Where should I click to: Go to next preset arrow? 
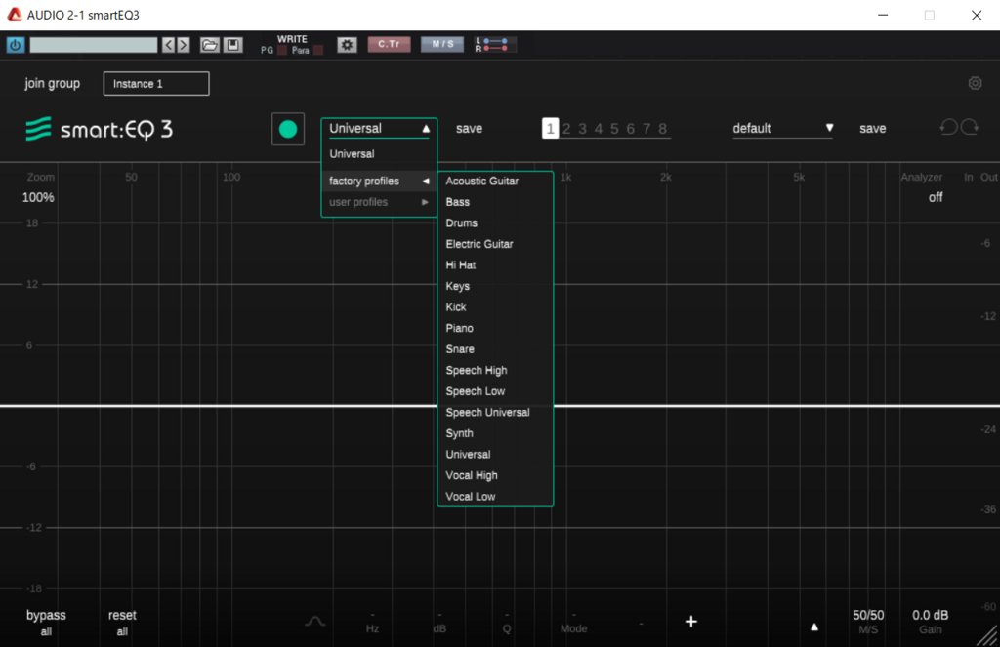tap(184, 45)
